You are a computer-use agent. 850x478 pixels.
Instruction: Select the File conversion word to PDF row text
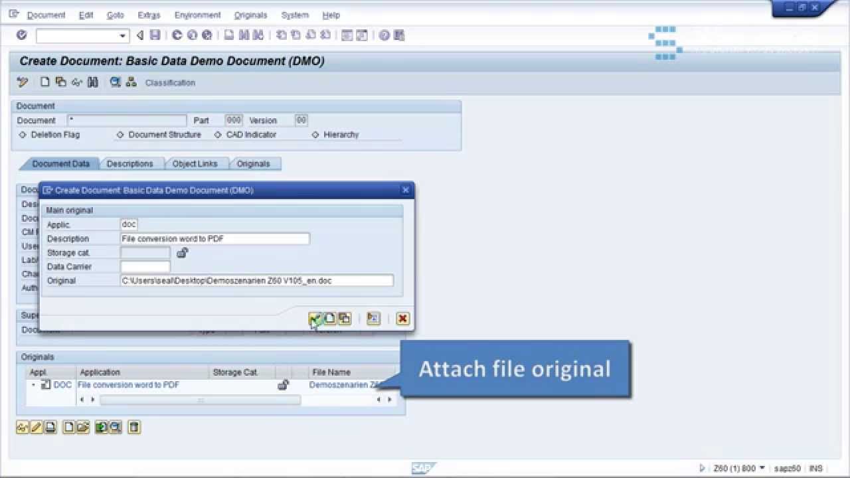128,384
